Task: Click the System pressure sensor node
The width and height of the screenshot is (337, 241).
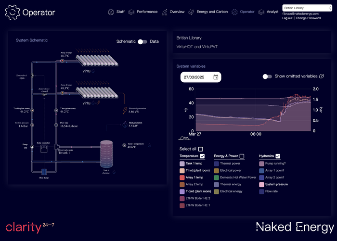Action: [32, 125]
